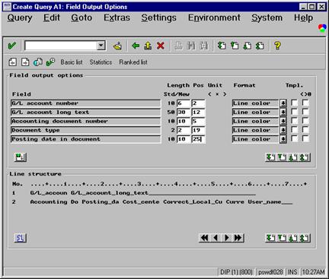
Task: Go to previous page of field options
Action: point(282,157)
